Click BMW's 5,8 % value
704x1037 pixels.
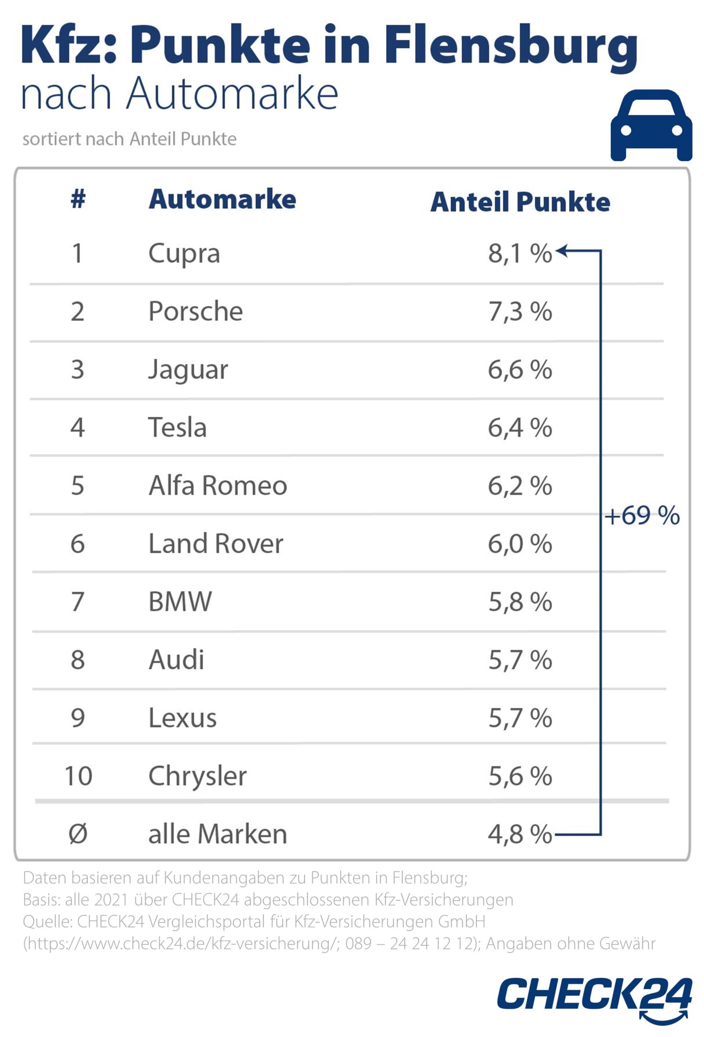520,602
